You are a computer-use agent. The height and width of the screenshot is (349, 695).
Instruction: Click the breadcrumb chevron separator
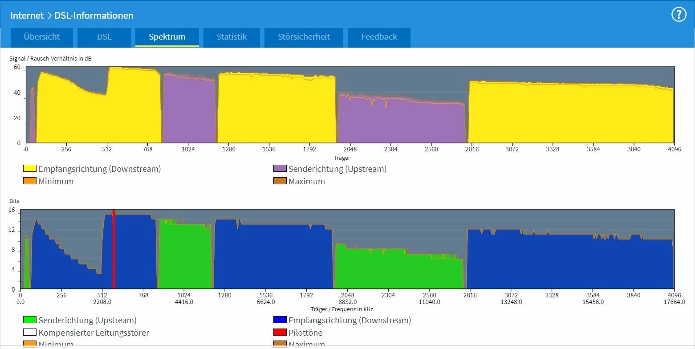[49, 16]
